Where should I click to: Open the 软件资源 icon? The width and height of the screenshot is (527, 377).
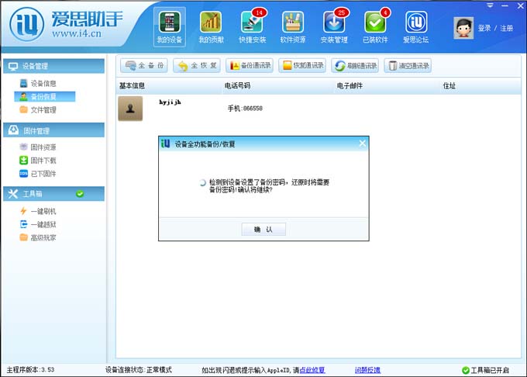293,27
